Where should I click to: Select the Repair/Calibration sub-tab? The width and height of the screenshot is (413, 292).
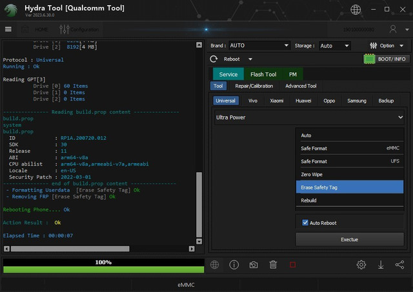(x=254, y=86)
